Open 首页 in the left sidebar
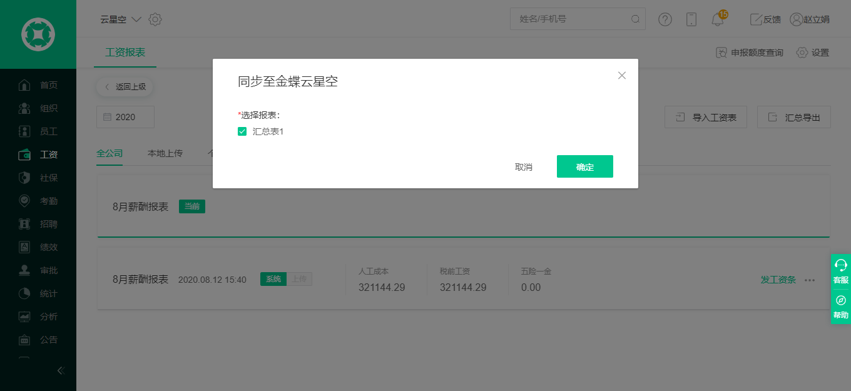851x391 pixels. (38, 85)
